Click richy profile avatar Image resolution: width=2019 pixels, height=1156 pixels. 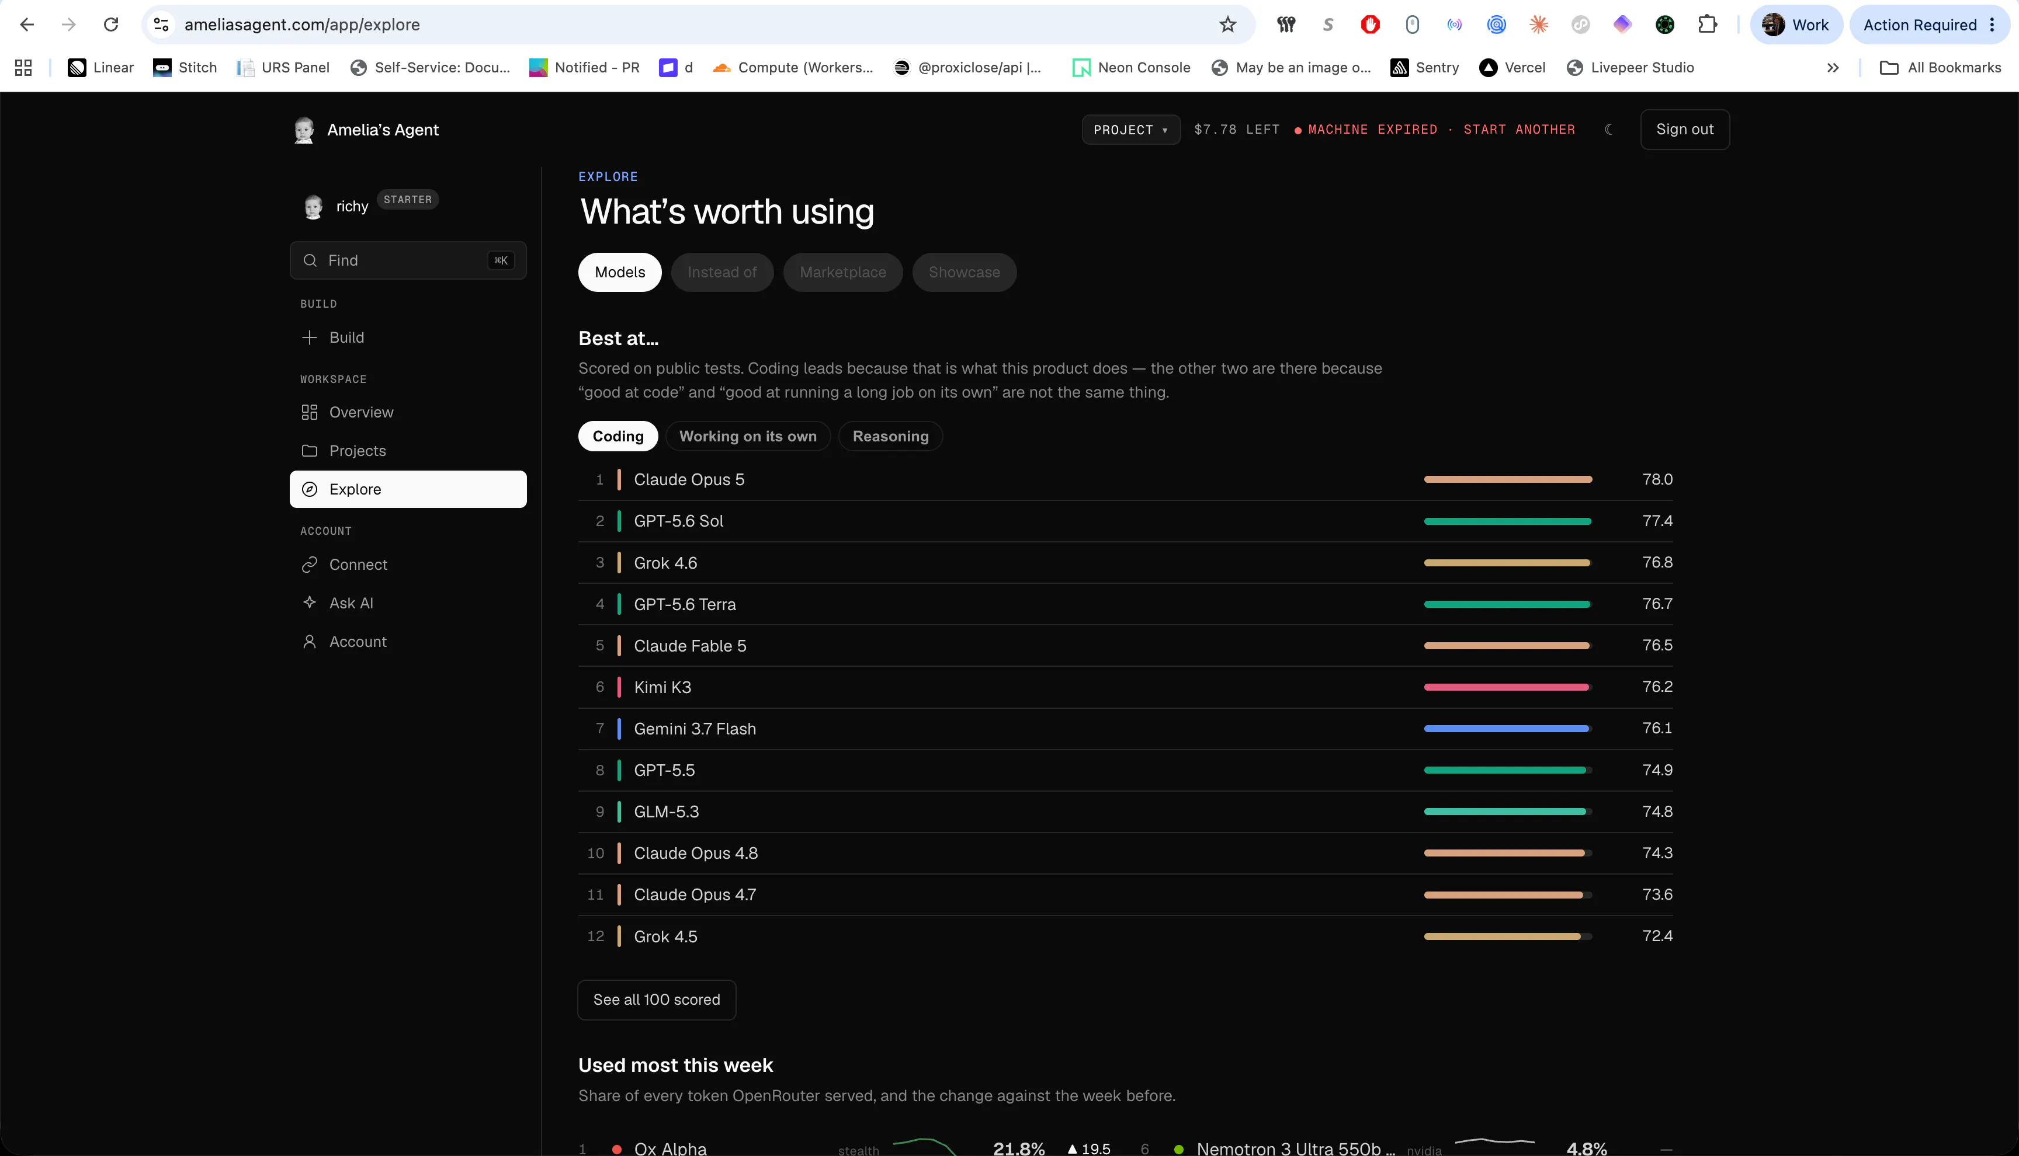click(313, 207)
